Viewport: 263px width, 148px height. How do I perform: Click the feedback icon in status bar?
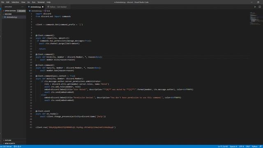[x=261, y=146]
